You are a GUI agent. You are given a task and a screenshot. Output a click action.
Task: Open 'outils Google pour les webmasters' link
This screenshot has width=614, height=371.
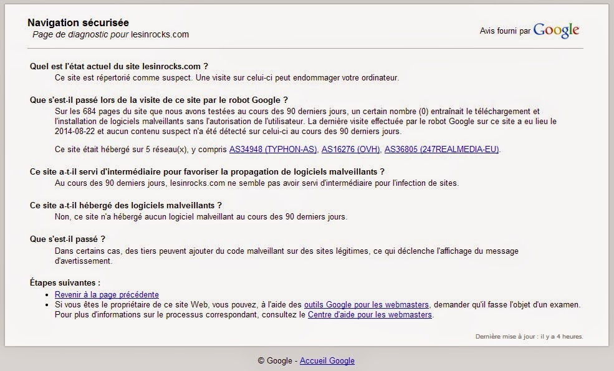pyautogui.click(x=367, y=304)
